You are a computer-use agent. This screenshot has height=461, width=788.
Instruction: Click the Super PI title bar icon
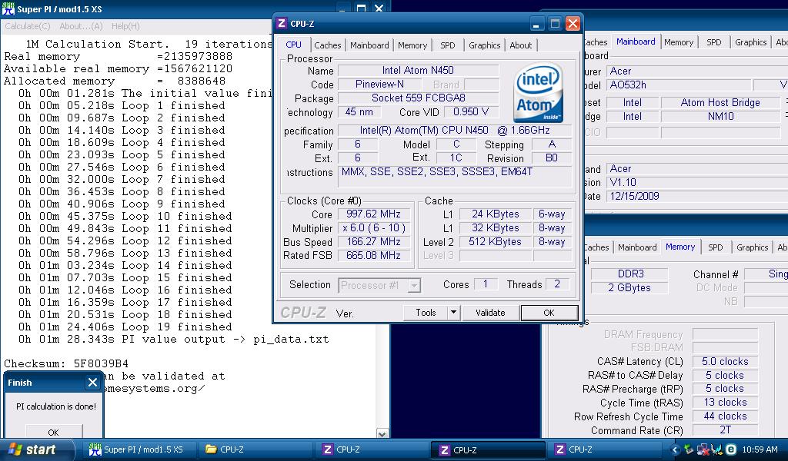(8, 8)
